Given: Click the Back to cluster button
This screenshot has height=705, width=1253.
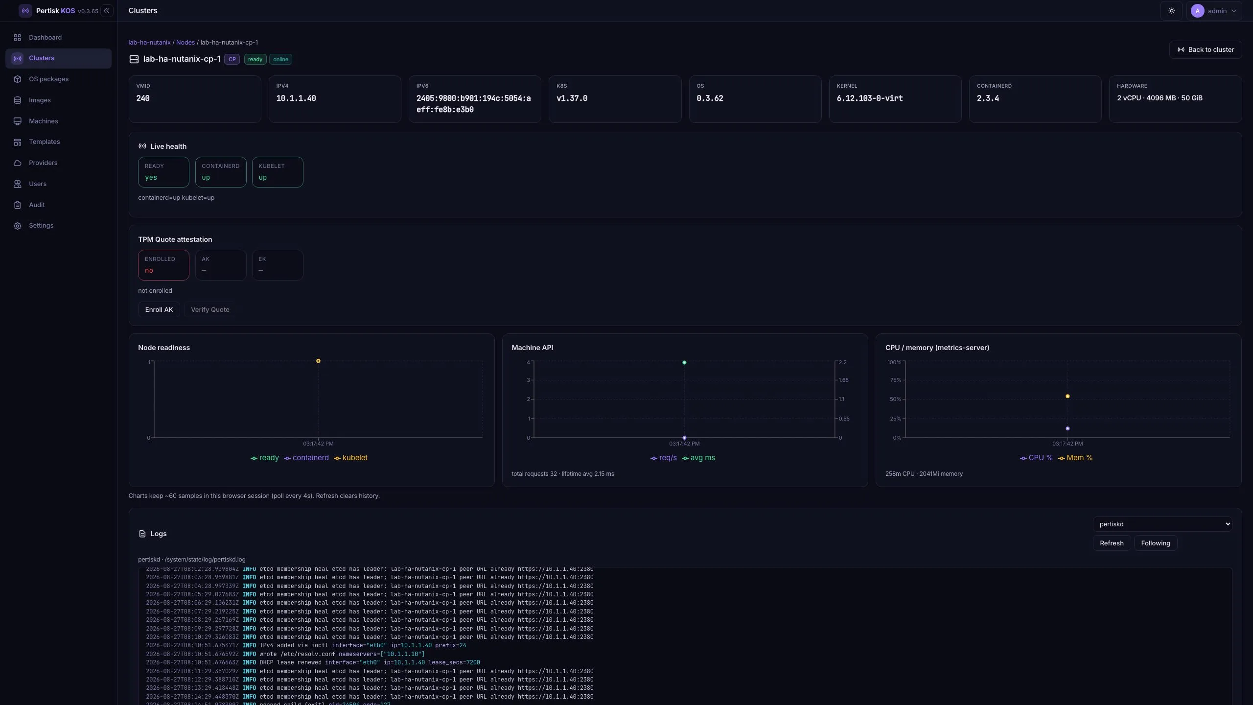Looking at the screenshot, I should coord(1206,49).
